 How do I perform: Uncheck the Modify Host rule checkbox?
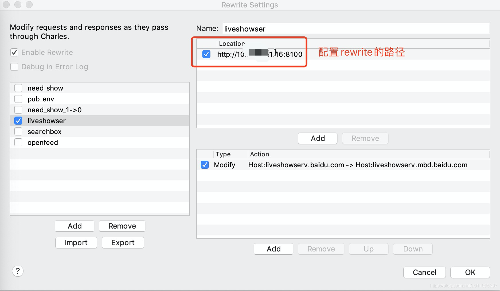(x=205, y=165)
